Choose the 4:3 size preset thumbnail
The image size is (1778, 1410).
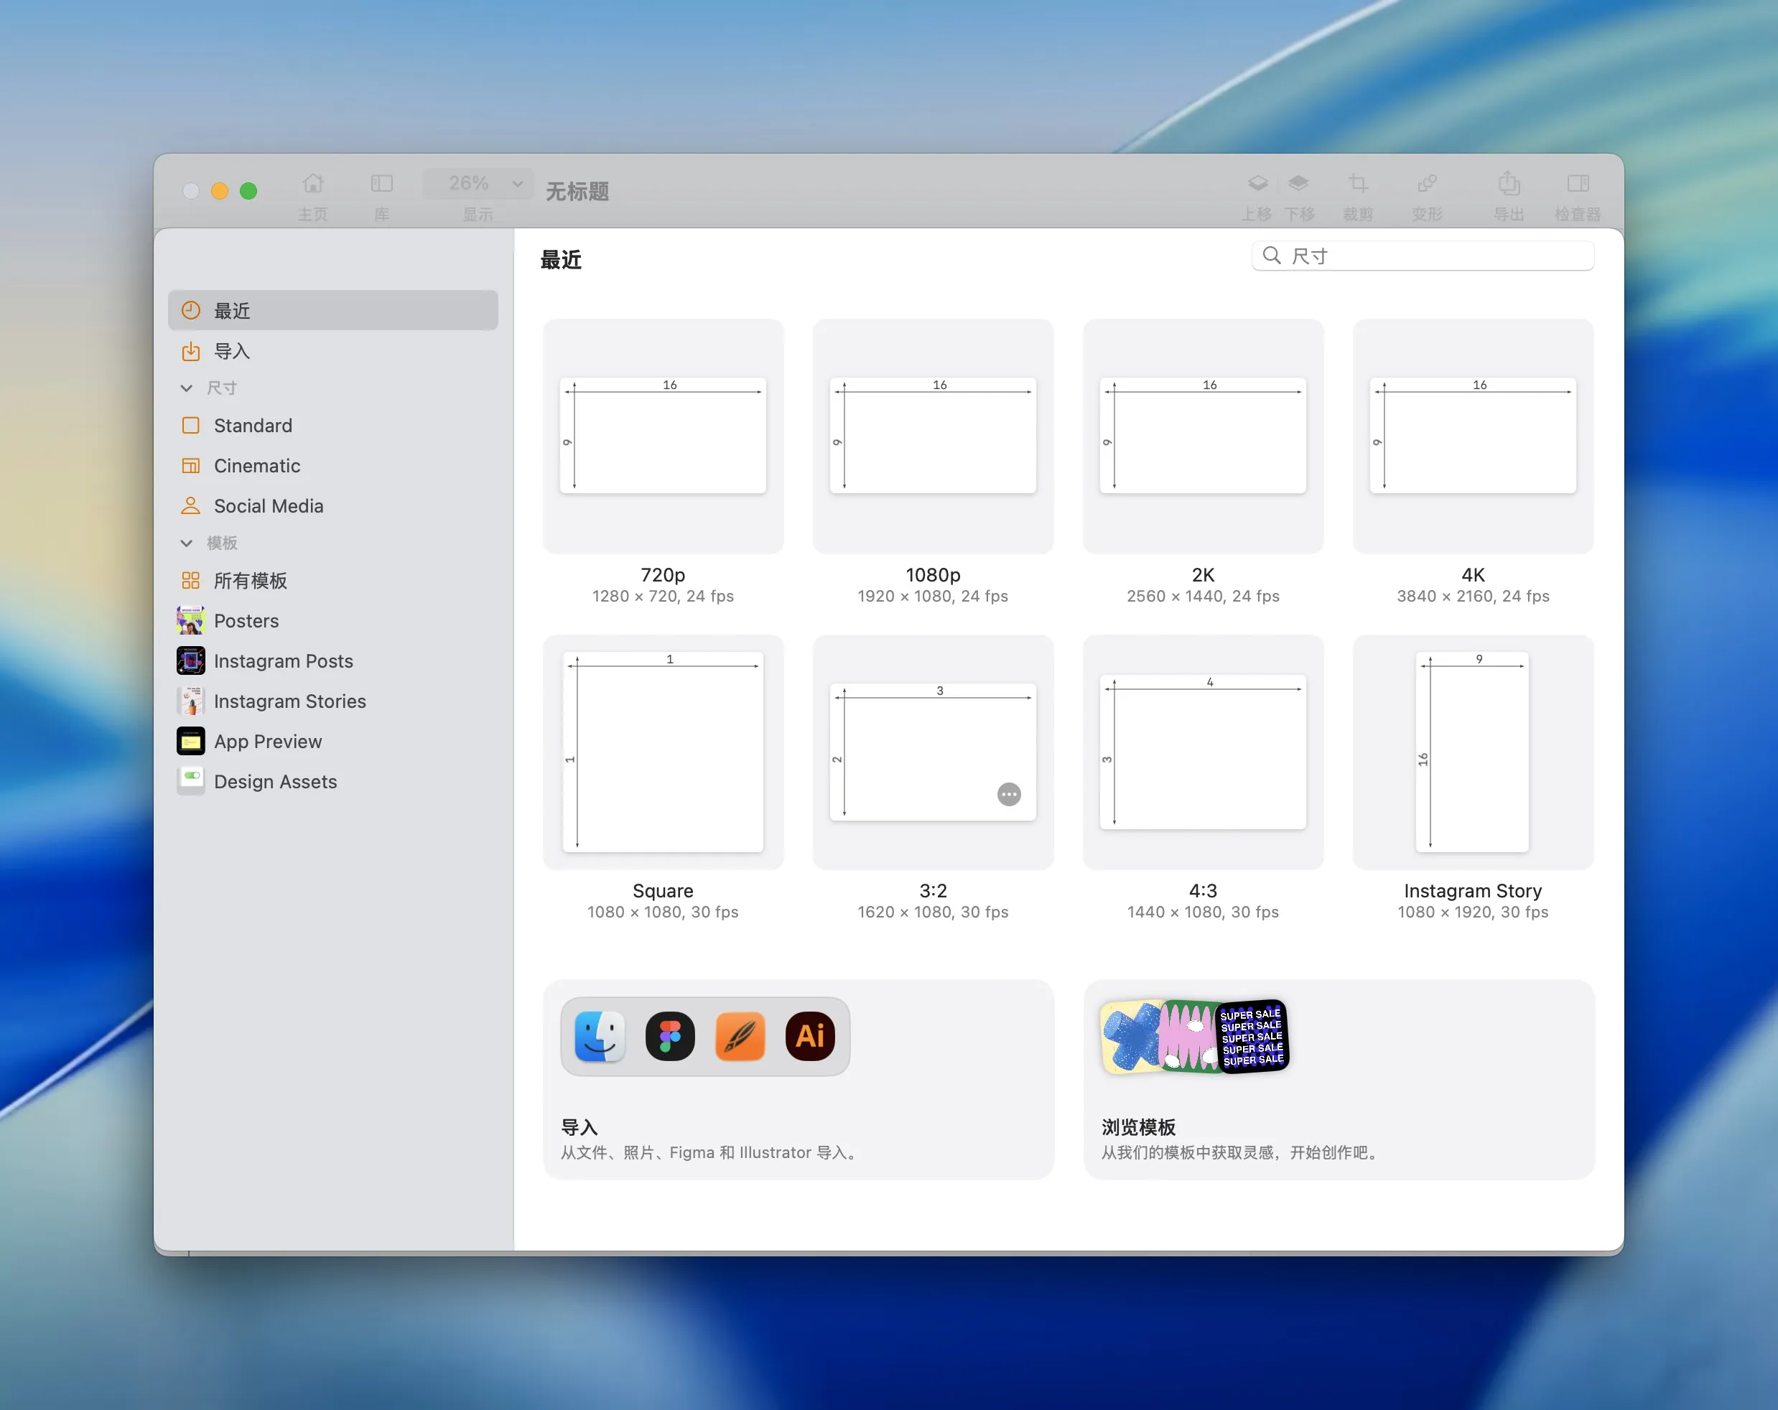[1204, 752]
